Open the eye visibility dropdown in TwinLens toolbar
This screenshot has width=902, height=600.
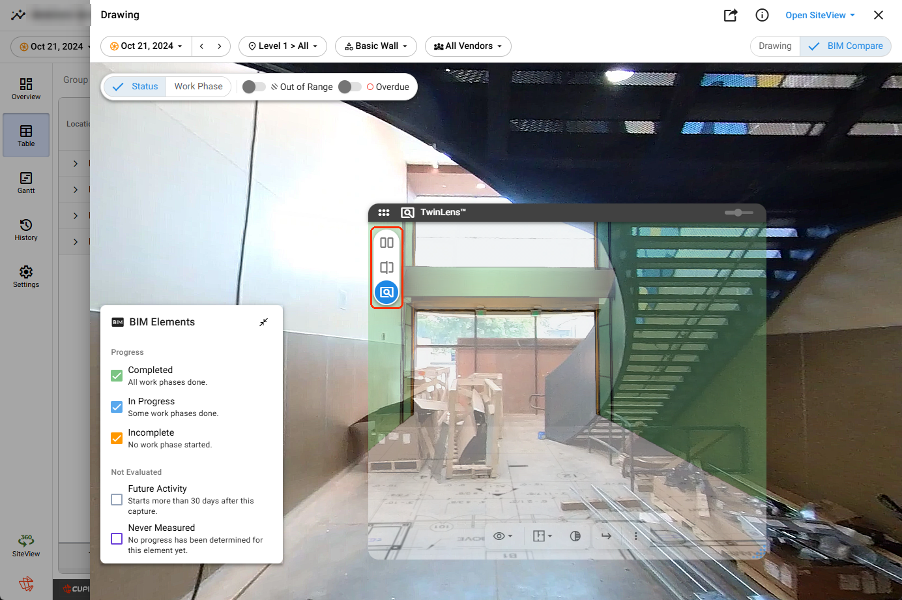tap(502, 536)
